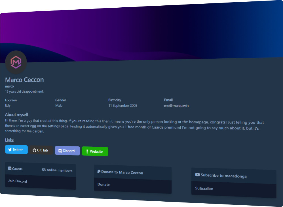This screenshot has height=207, width=283.
Task: Click the Twitter bird icon
Action: coord(10,150)
